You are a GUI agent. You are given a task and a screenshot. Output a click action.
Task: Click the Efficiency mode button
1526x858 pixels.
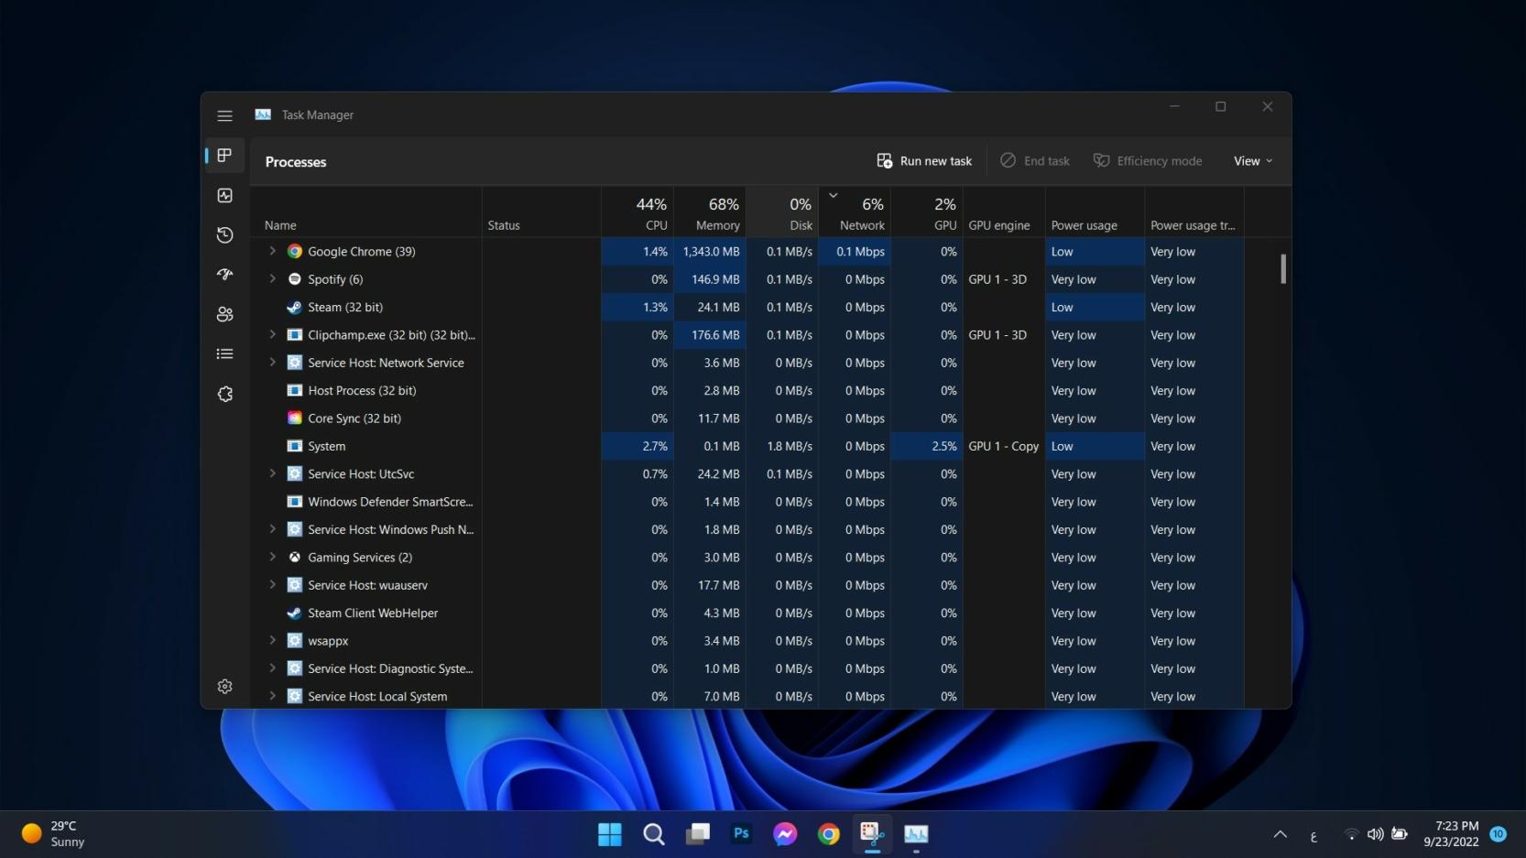pyautogui.click(x=1148, y=161)
